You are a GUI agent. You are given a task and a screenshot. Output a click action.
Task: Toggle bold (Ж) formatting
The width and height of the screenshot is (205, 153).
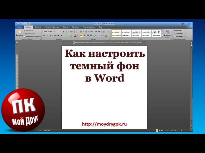point(44,35)
